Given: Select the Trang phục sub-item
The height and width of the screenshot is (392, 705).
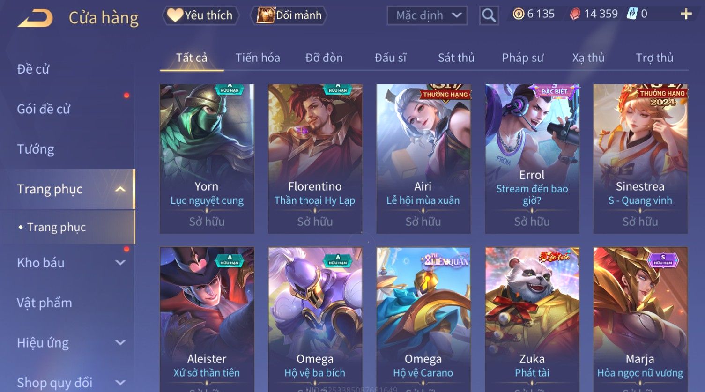Looking at the screenshot, I should pos(56,227).
